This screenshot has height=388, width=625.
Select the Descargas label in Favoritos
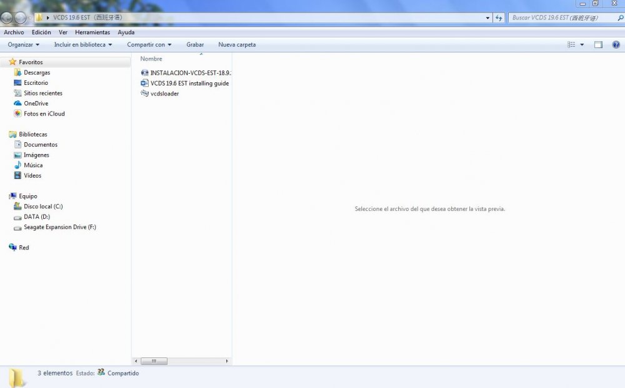(x=37, y=72)
